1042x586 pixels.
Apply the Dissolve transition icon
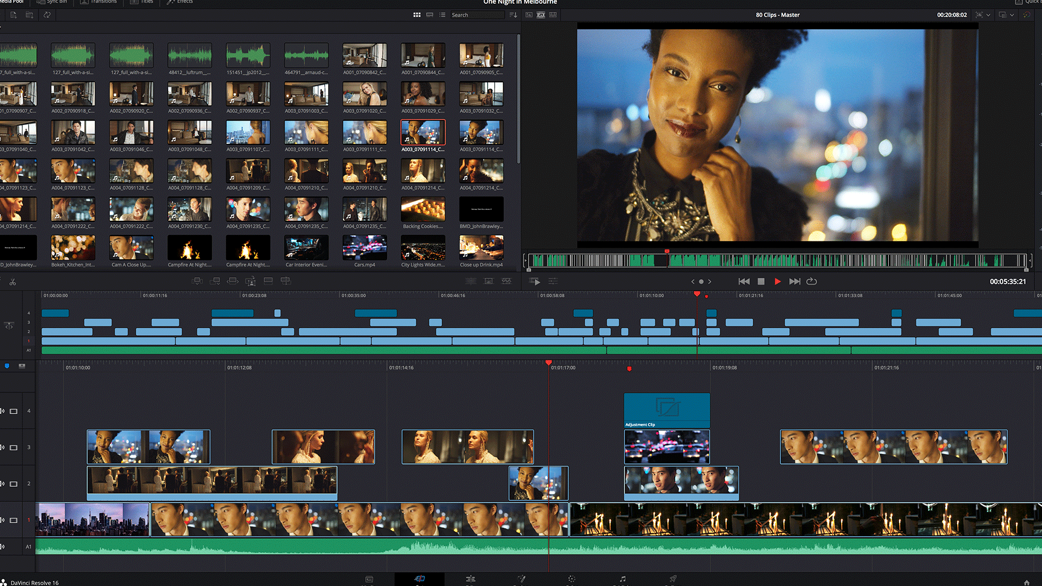click(488, 281)
